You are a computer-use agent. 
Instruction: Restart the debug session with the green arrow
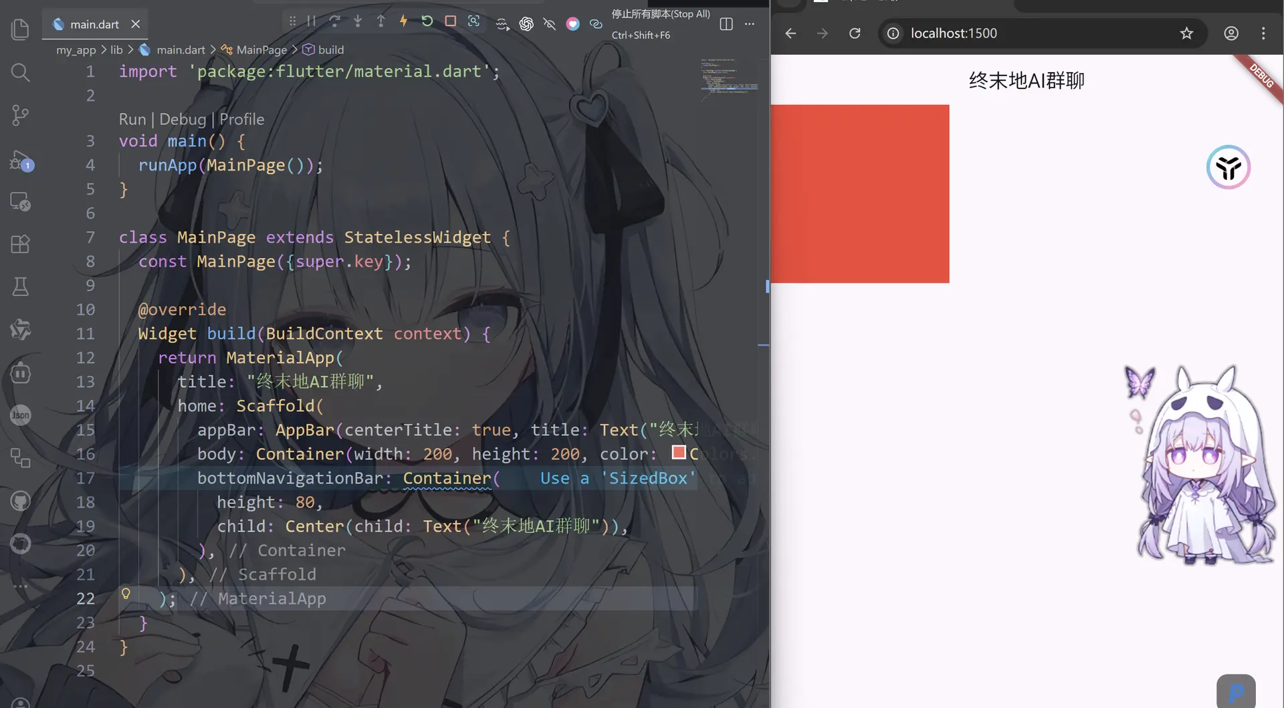427,21
